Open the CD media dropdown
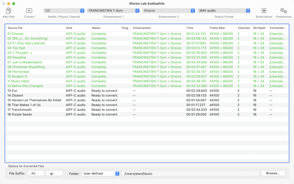This screenshot has height=184, width=294. coord(64,11)
